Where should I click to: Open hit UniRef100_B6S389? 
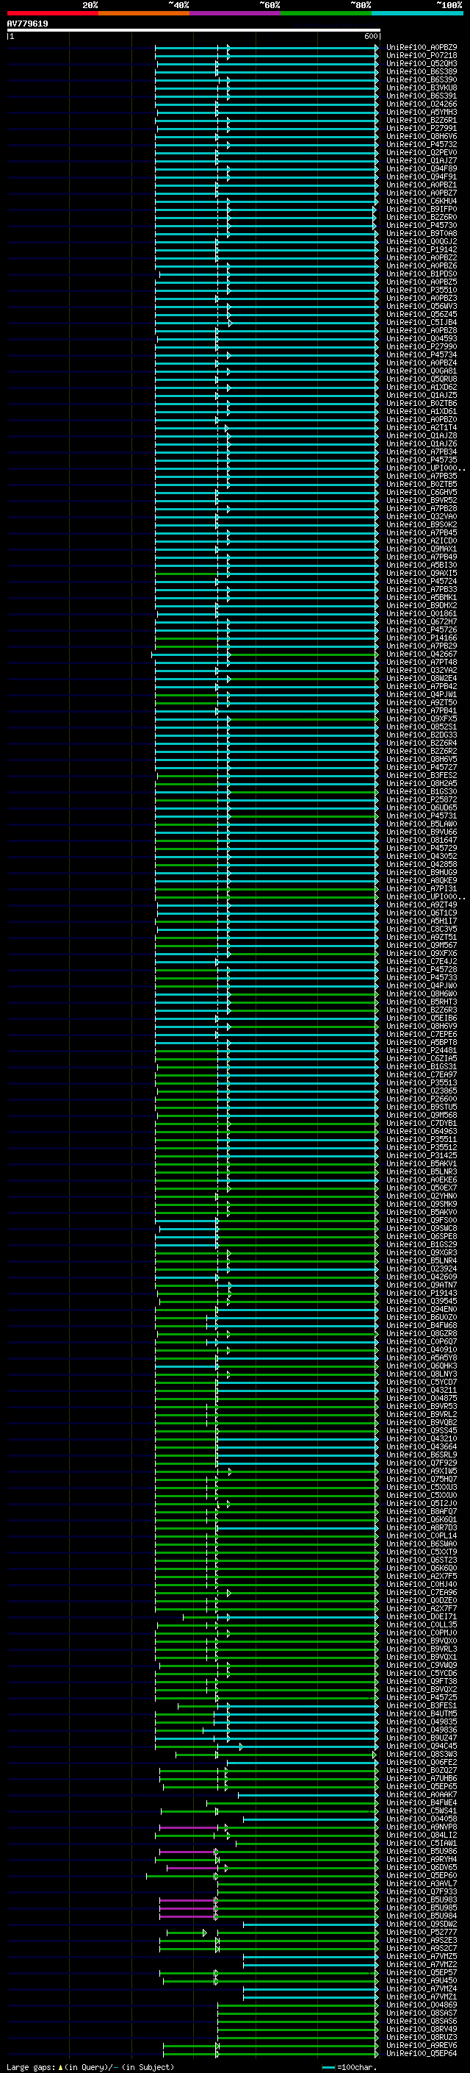pos(422,71)
